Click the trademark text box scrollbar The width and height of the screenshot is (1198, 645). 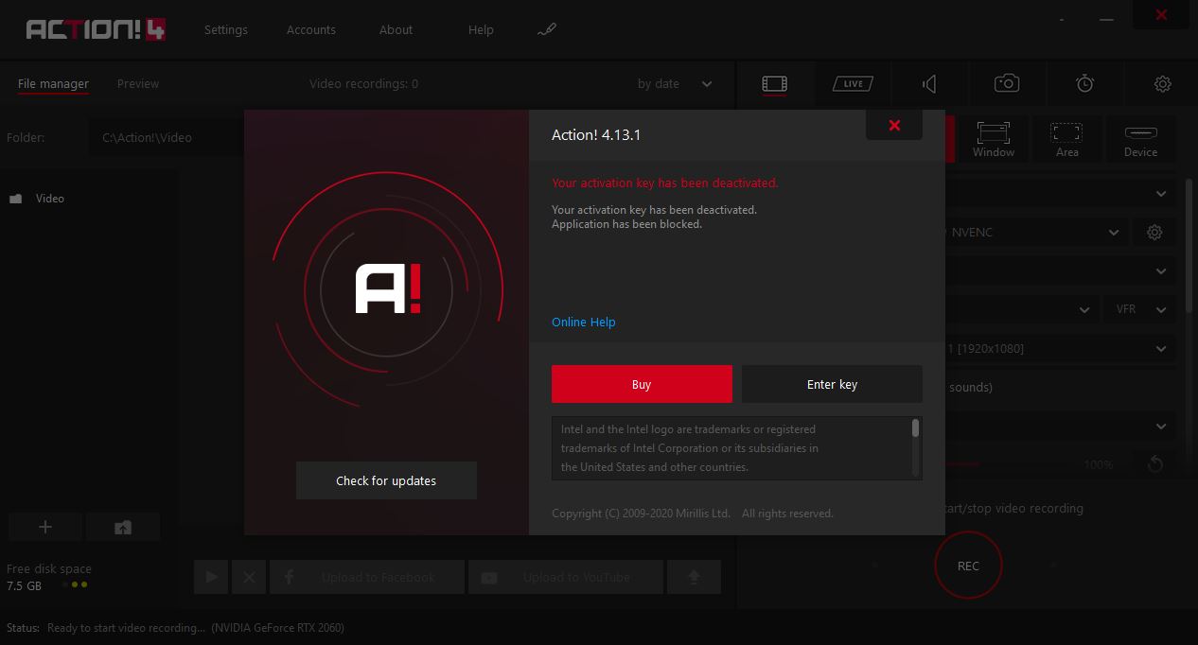tap(915, 430)
